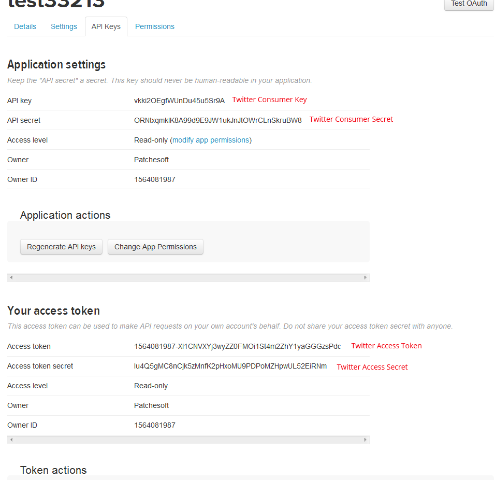
Task: Click the API secret value string
Action: 217,120
